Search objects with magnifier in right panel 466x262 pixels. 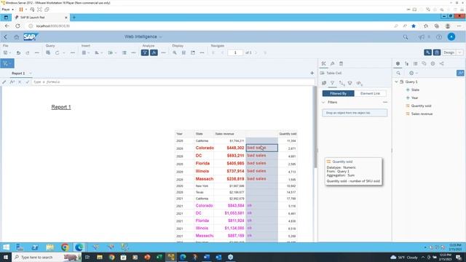[398, 73]
